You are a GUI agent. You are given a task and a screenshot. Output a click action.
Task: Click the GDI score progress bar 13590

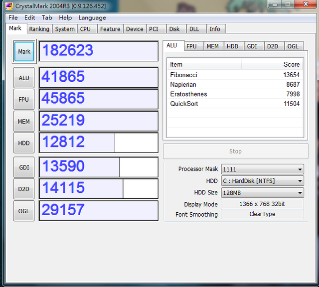click(99, 167)
